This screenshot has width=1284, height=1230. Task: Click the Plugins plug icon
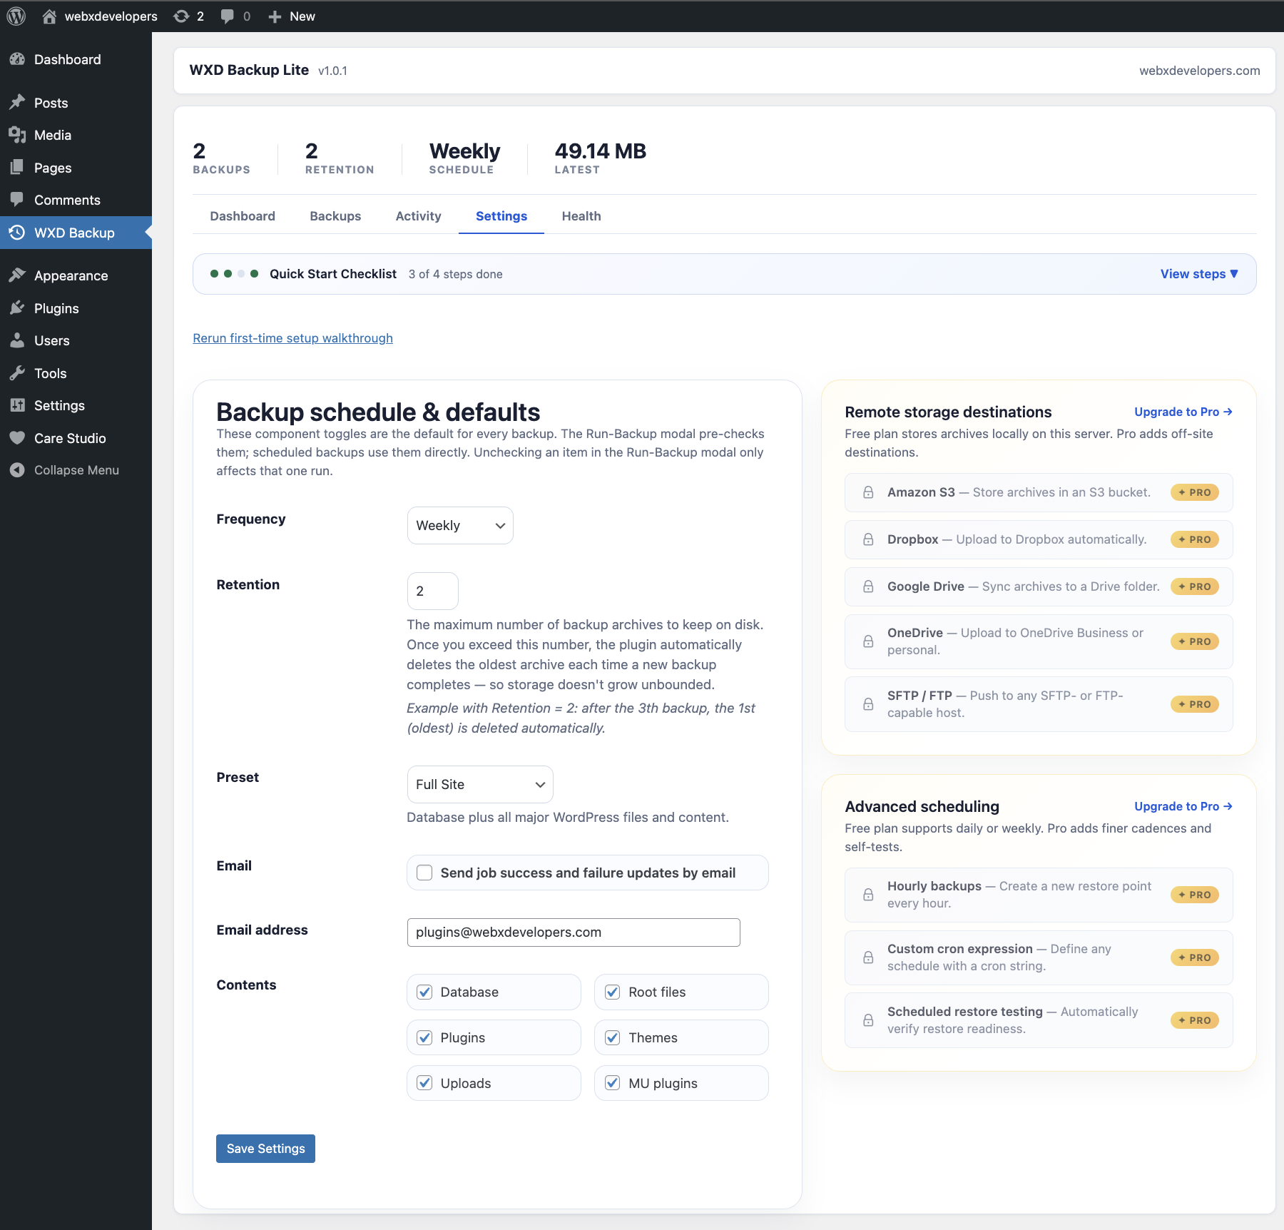[18, 308]
